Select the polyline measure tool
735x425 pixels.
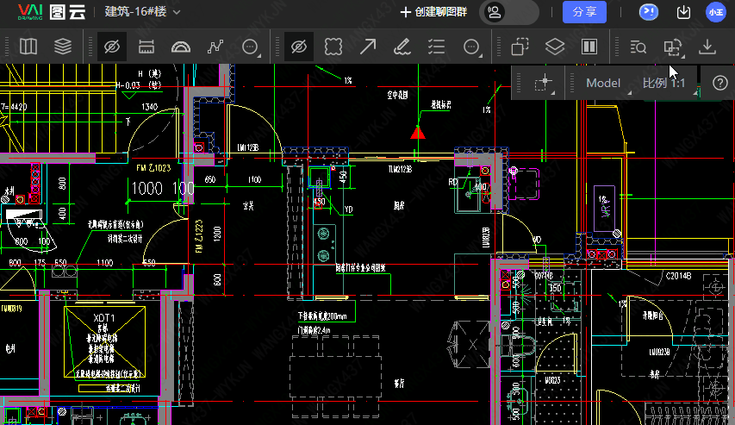(x=215, y=47)
